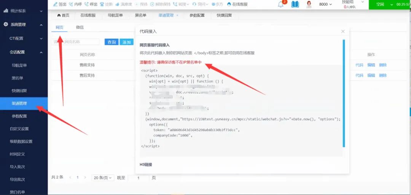Image resolution: width=411 pixels, height=195 pixels.
Task: Open 自定义设置 in the sidebar
Action: click(x=19, y=128)
